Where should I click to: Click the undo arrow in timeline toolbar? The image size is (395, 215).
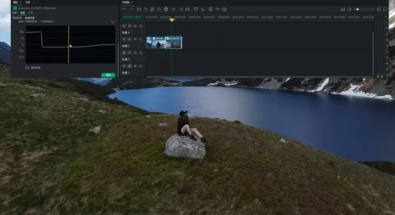124,9
